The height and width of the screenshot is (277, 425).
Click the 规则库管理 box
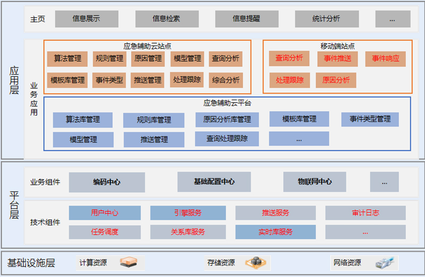click(x=154, y=120)
